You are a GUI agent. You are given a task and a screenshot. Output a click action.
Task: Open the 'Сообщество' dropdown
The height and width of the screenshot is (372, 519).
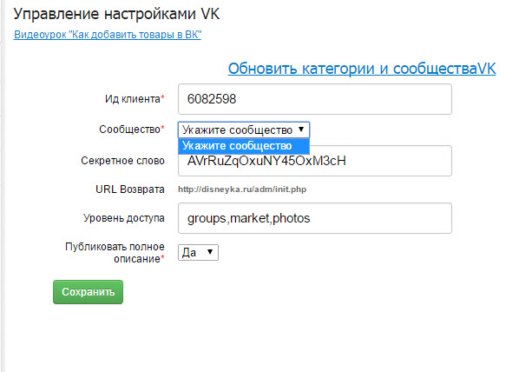(x=244, y=130)
